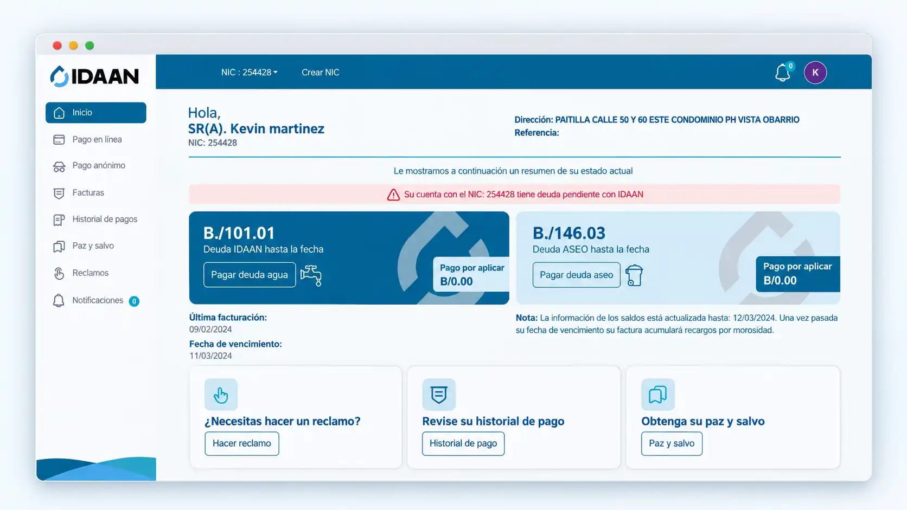Screen dimensions: 907x510
Task: Click the warning triangle in debt alert
Action: (x=393, y=195)
